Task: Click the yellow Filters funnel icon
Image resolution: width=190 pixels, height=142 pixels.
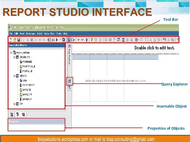Action: pyautogui.click(x=92, y=40)
